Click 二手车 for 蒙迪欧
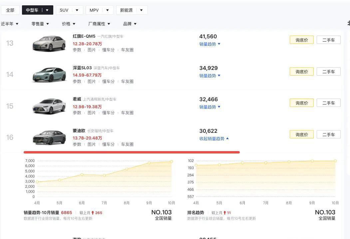 click(329, 134)
